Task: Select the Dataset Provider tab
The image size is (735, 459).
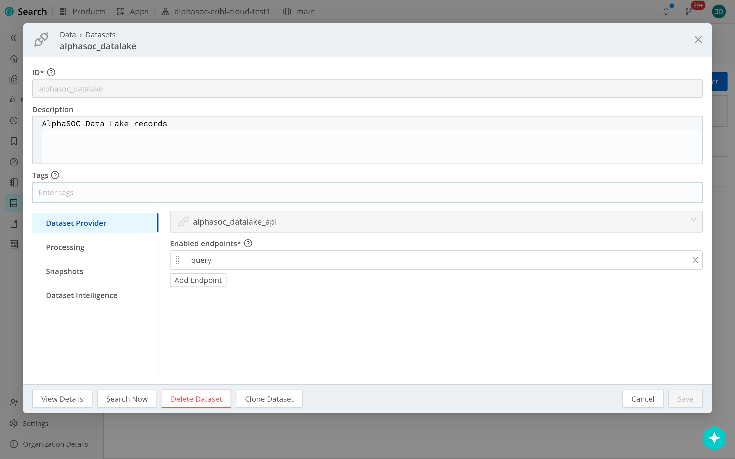Action: pyautogui.click(x=95, y=223)
